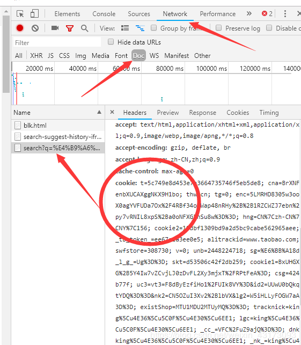Click the 120000 ms timeline marker
The height and width of the screenshot is (345, 301).
(255, 69)
